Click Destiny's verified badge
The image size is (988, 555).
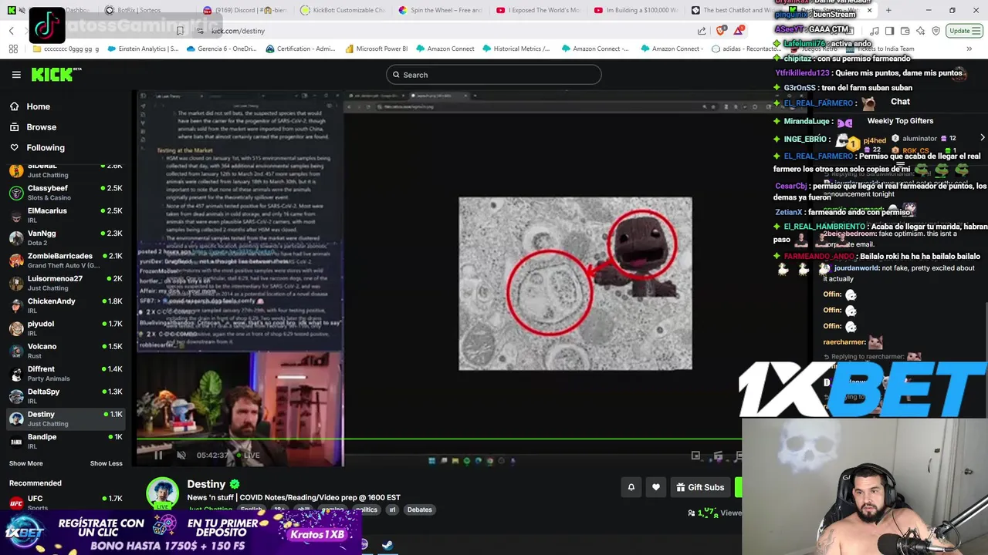point(235,484)
